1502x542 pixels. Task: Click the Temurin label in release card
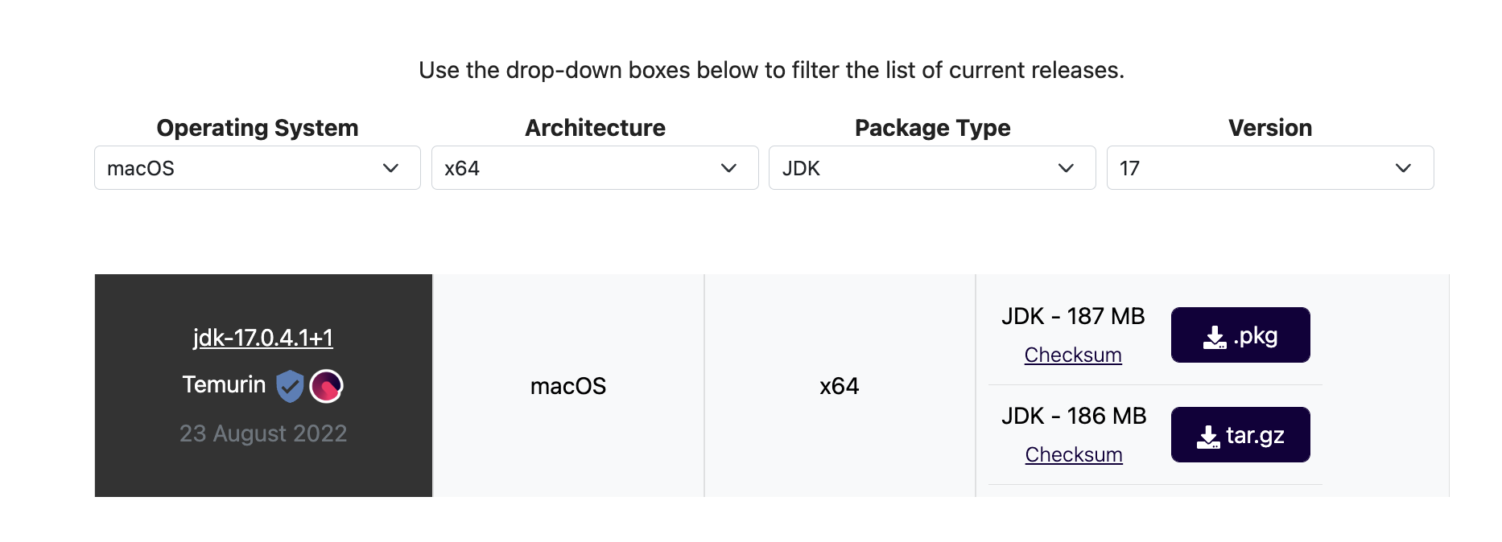[224, 384]
